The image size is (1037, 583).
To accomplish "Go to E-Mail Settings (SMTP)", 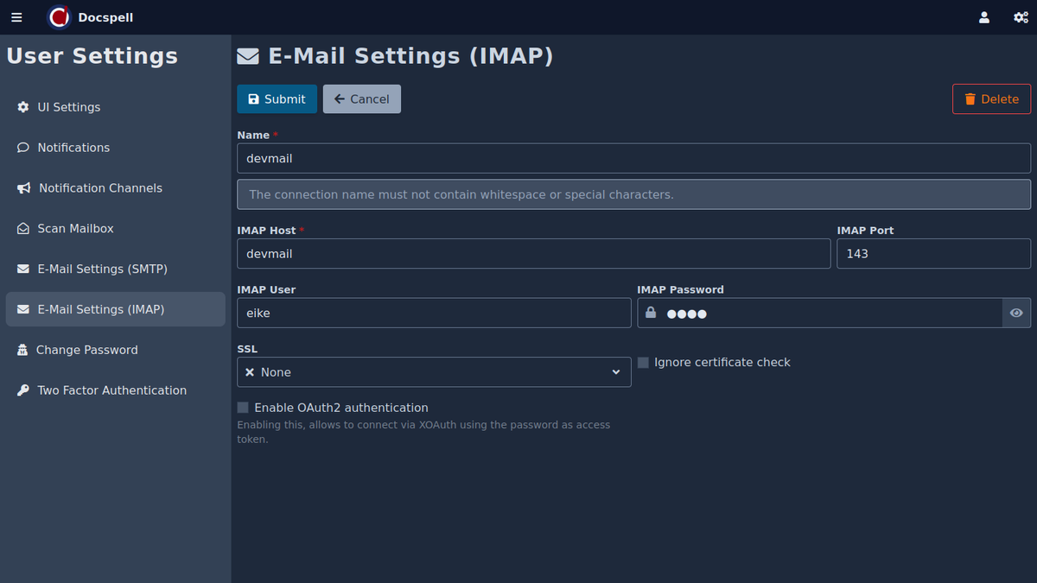I will (x=102, y=269).
